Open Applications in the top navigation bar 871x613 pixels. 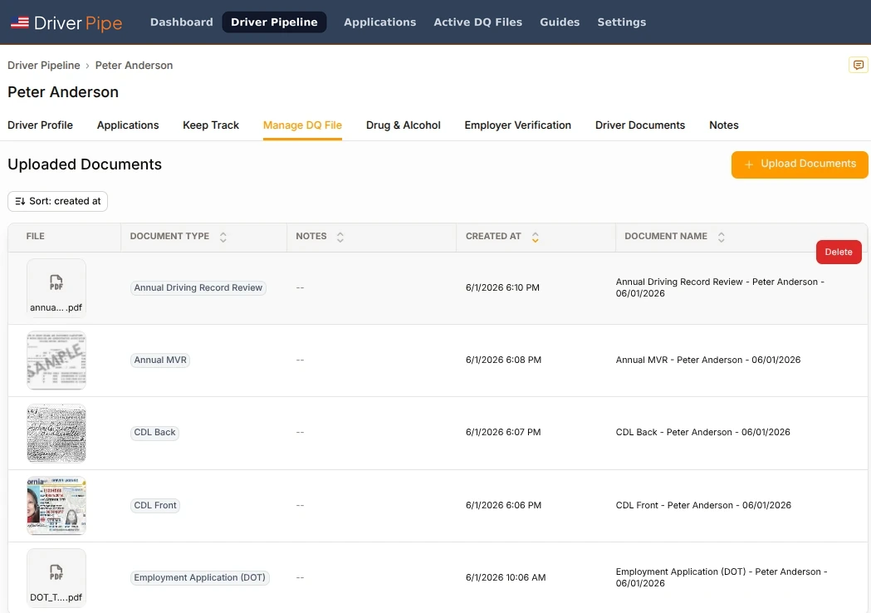pos(380,22)
